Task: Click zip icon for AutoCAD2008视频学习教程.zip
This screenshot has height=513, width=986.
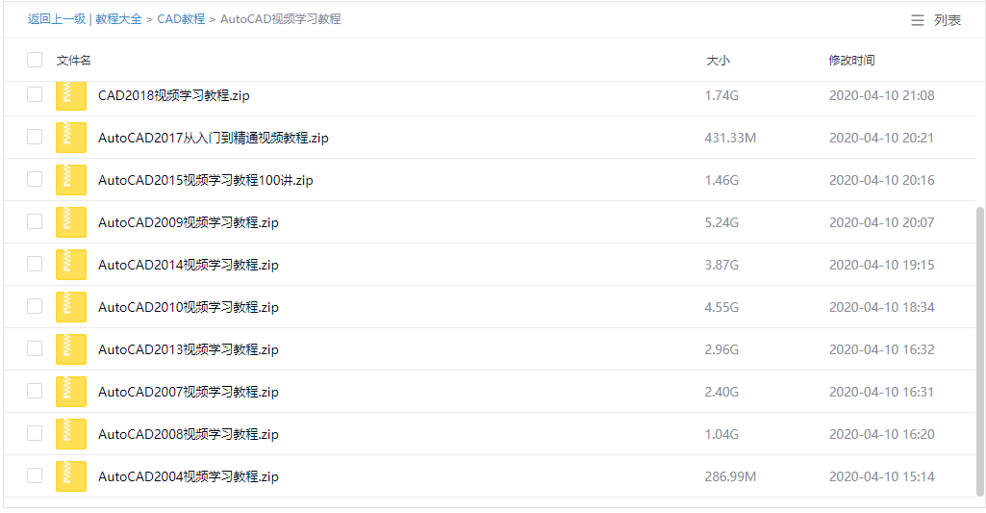Action: [x=71, y=434]
